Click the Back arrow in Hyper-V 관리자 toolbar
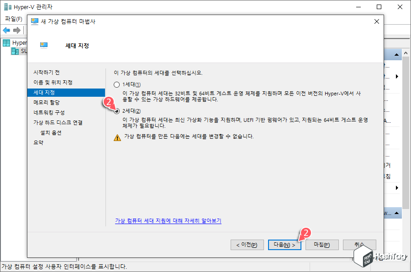411x272 pixels. (x=6, y=31)
